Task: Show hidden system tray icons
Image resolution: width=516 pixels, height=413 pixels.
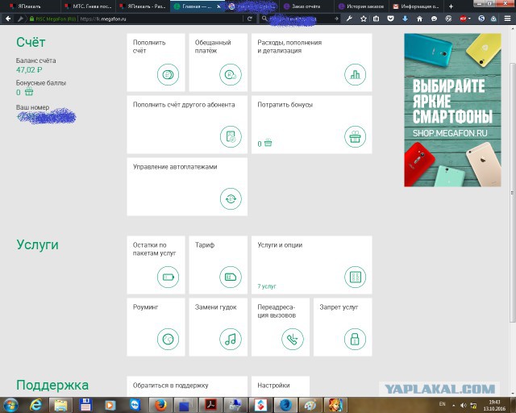Action: (454, 406)
